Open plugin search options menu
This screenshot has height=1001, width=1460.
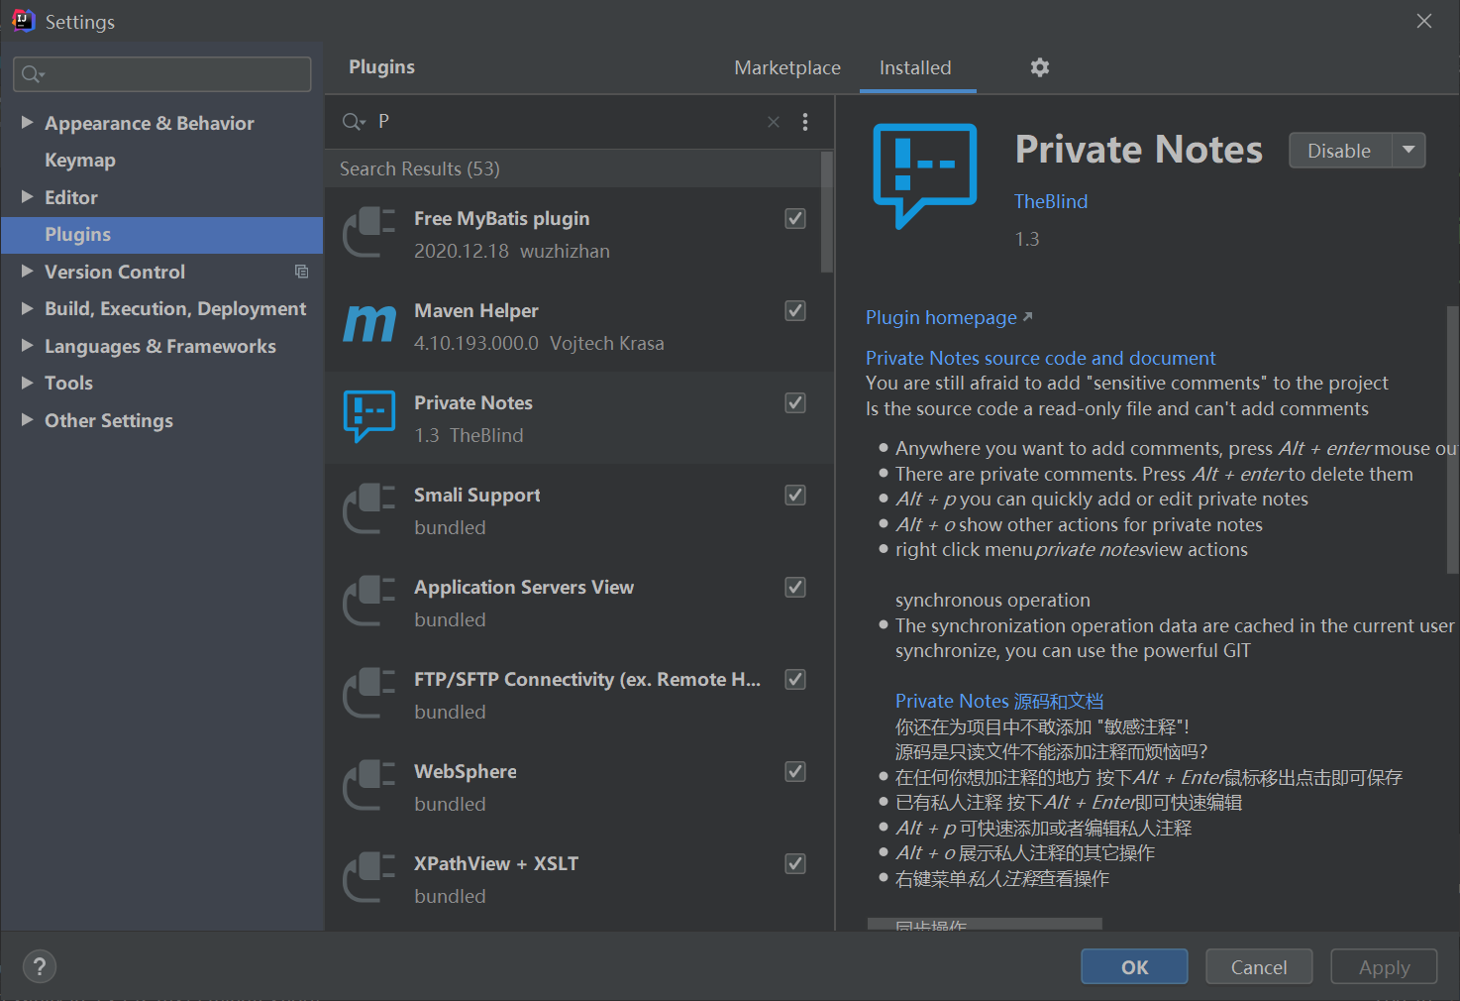805,122
